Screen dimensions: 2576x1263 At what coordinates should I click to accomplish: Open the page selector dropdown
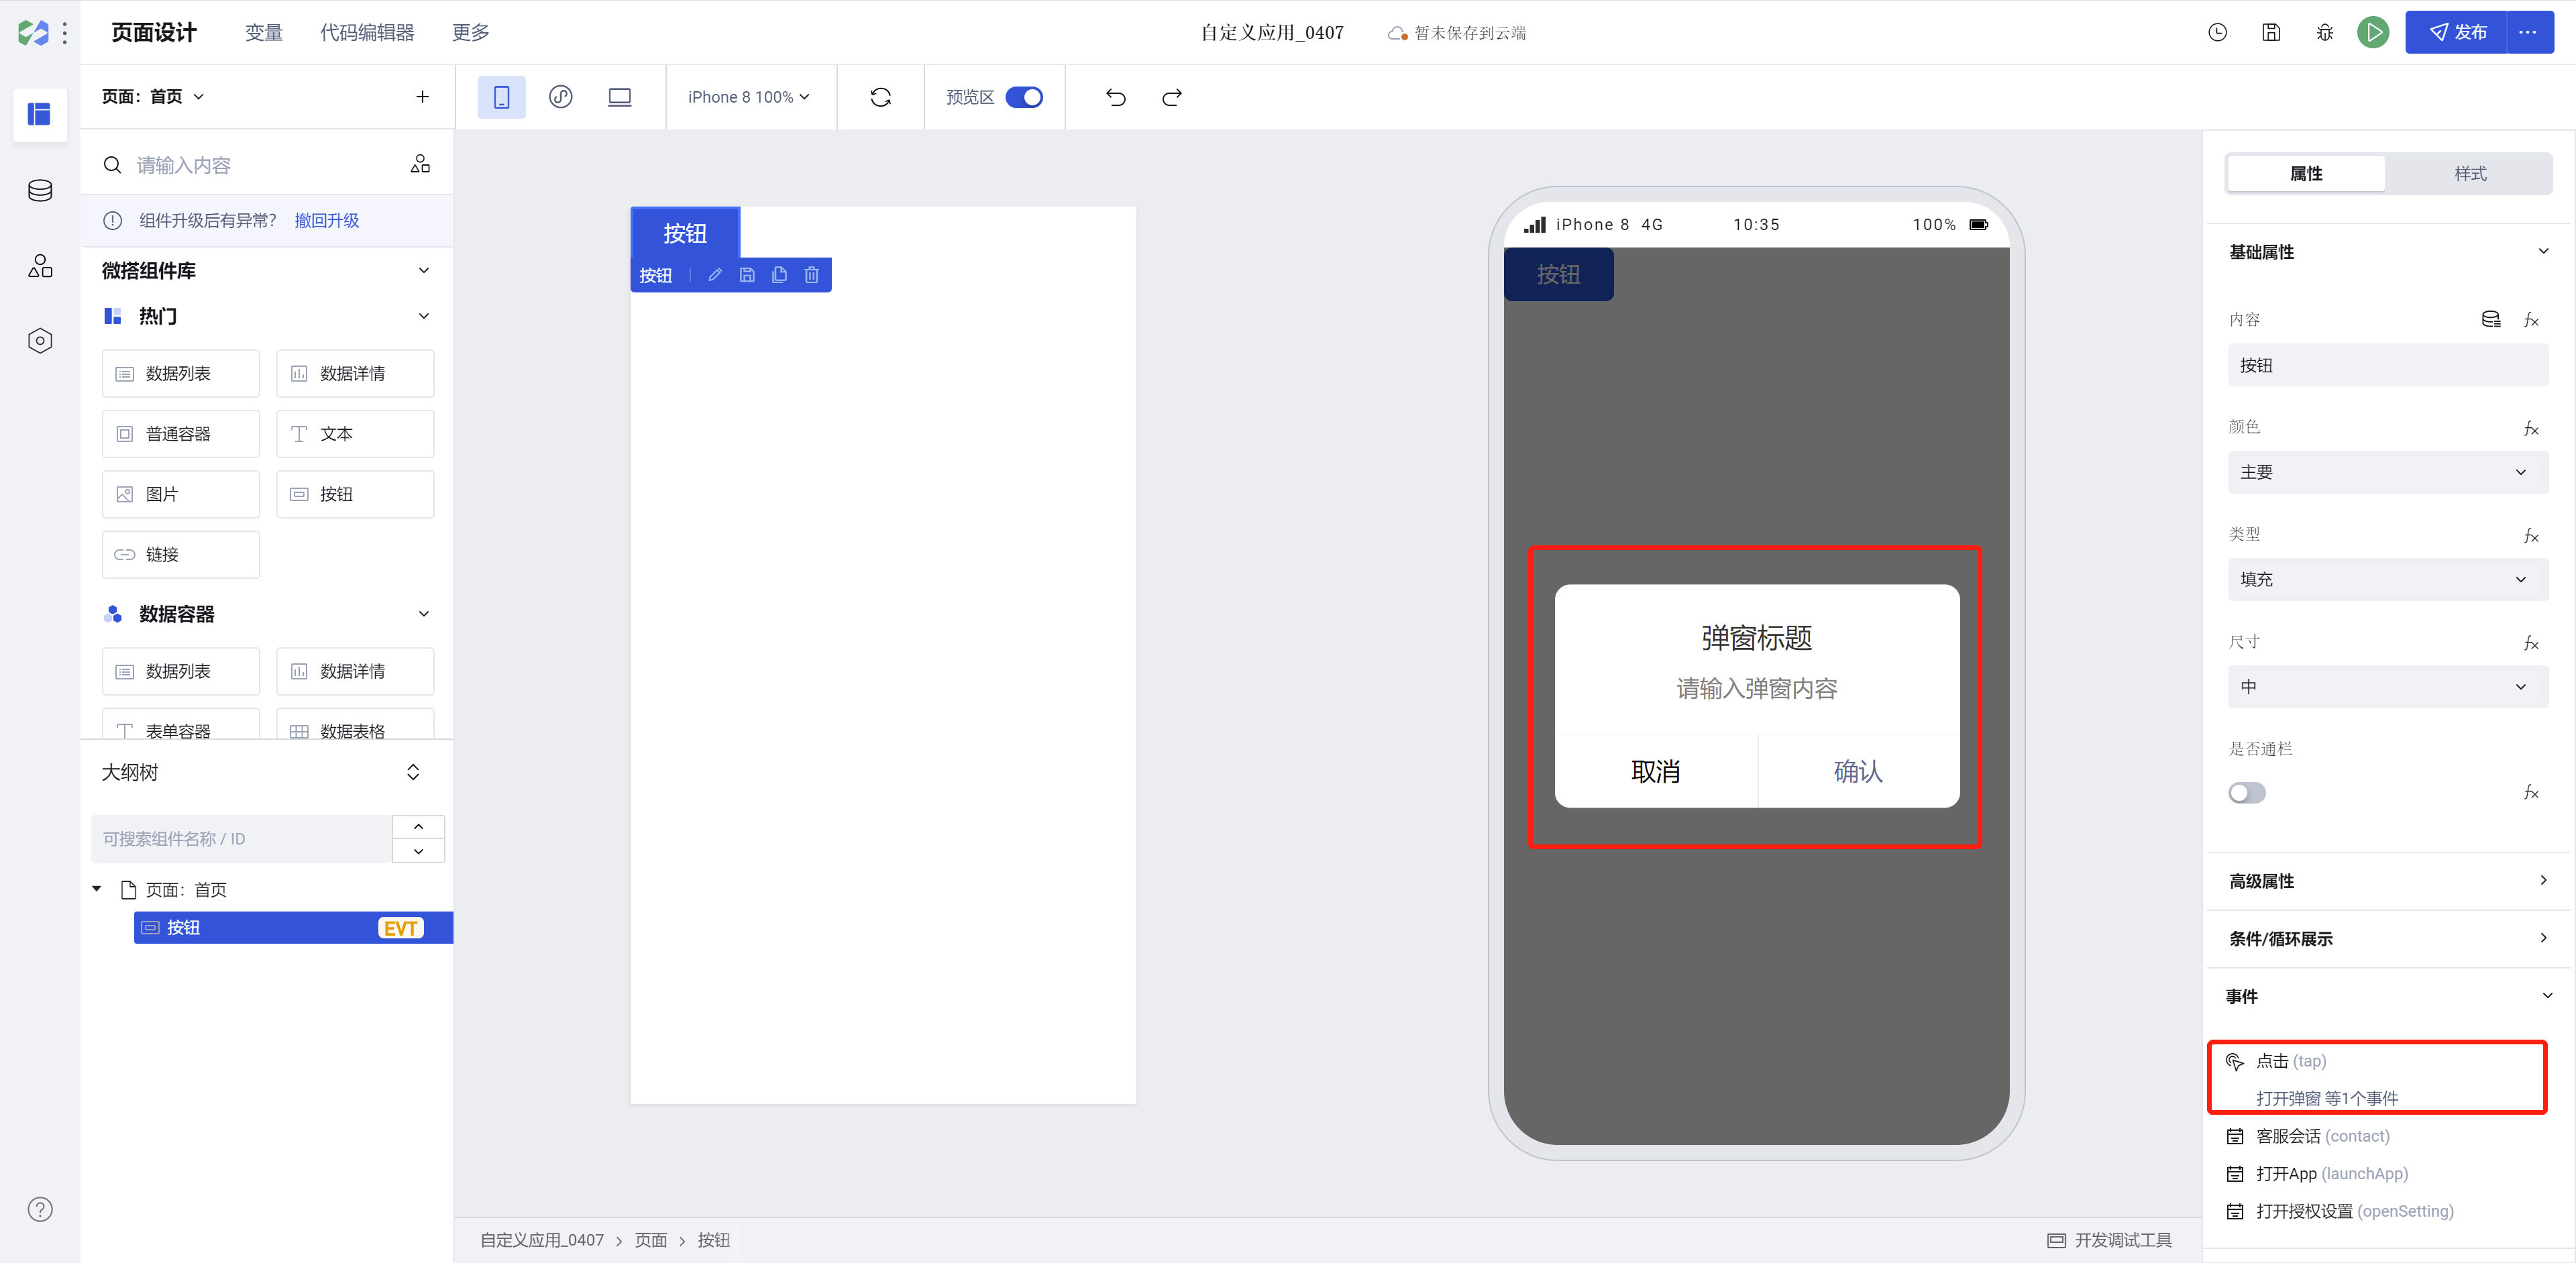pos(152,97)
